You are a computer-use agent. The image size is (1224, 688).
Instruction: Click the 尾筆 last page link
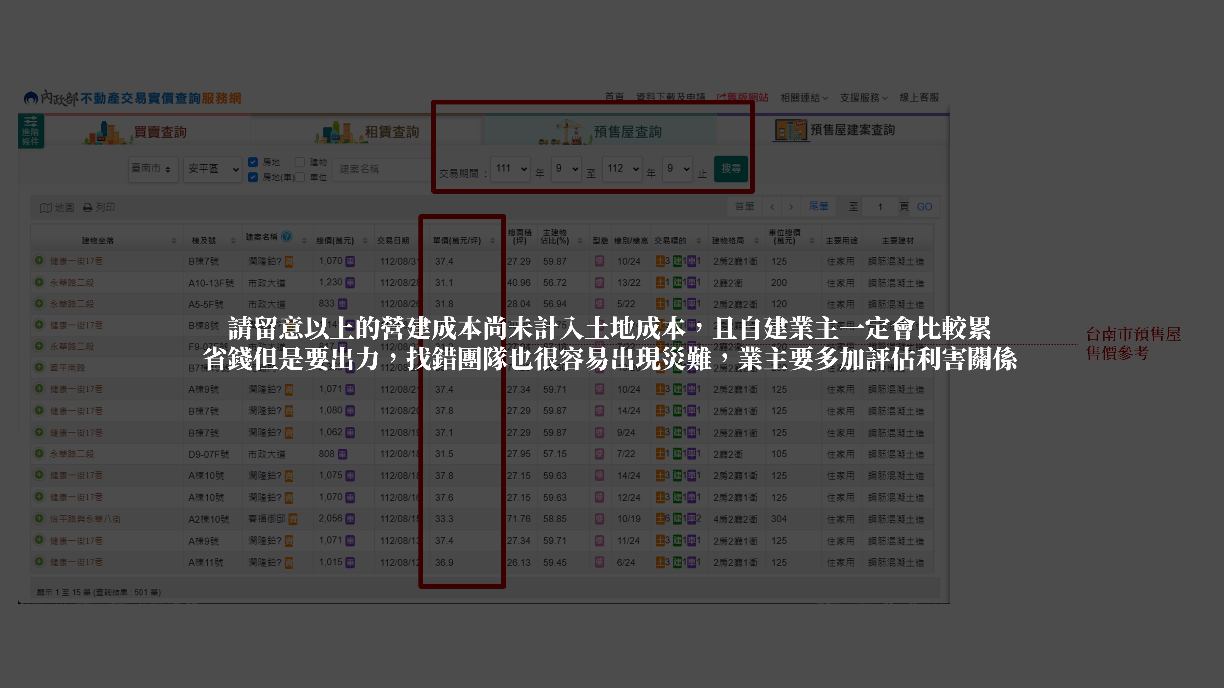tap(818, 207)
